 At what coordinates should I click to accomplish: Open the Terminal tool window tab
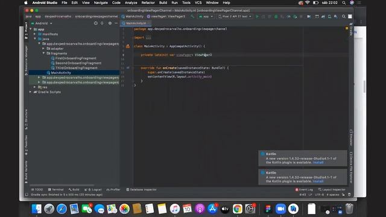[56, 189]
